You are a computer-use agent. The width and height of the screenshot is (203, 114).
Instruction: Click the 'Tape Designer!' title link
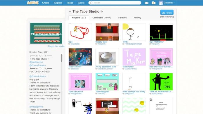(x=102, y=91)
